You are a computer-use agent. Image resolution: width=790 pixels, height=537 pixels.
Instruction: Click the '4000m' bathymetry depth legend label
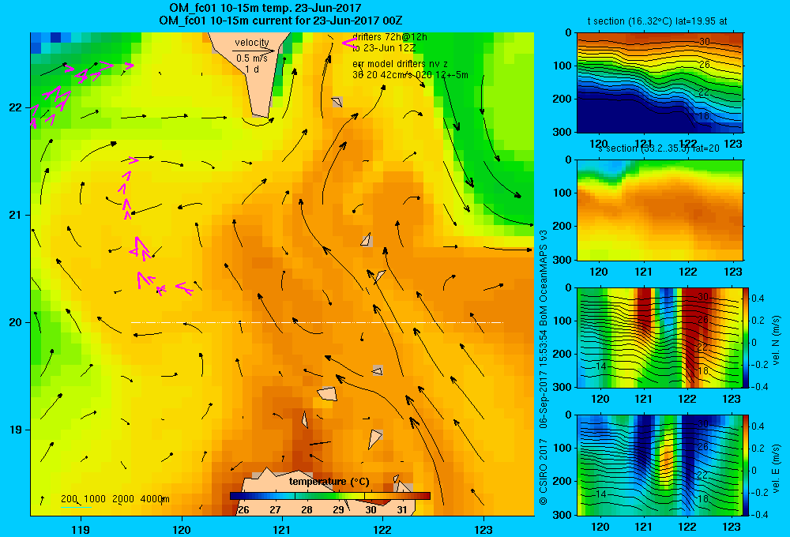(155, 499)
